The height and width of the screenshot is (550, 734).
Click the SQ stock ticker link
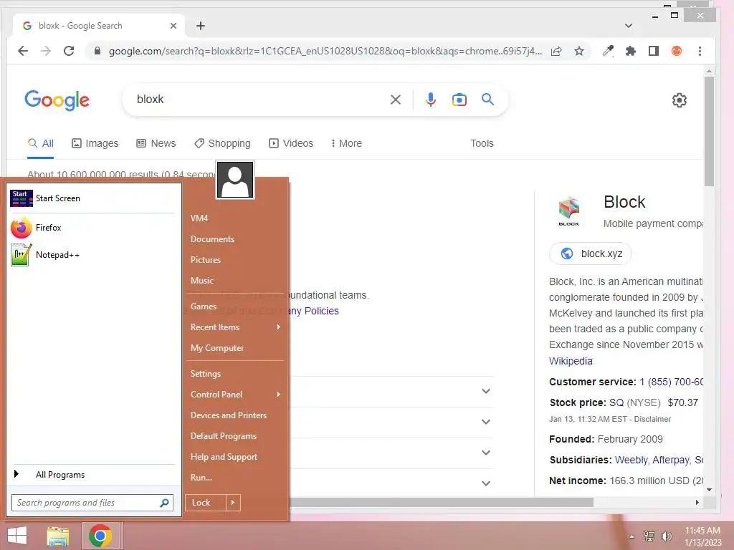tap(616, 402)
